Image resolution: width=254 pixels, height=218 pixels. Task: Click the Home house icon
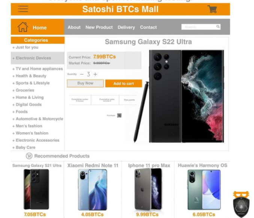coord(23,27)
